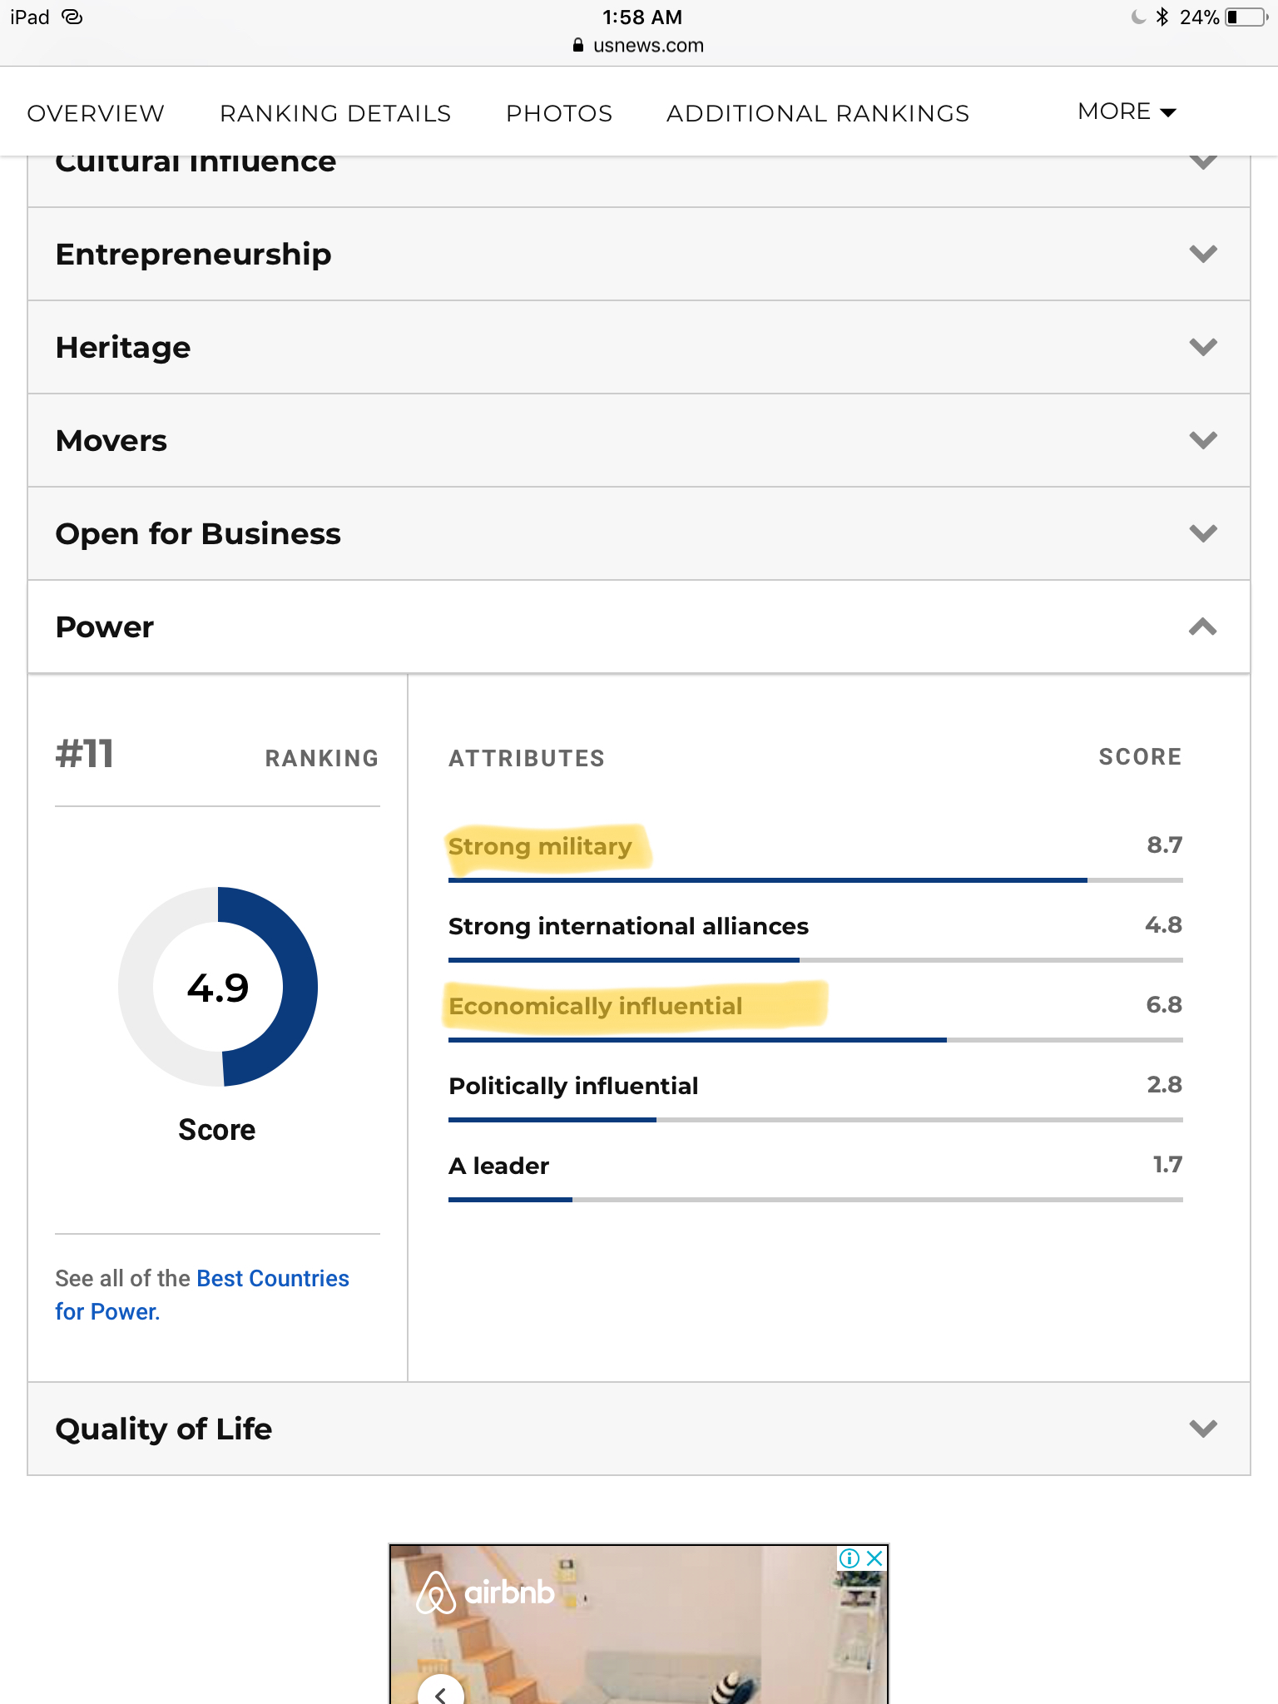The width and height of the screenshot is (1278, 1704).
Task: Tap the lock icon beside usnews.com
Action: click(578, 46)
